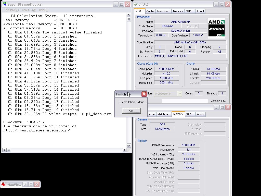Click the DRAM Frequency 150.0 MHz field

coord(189,145)
